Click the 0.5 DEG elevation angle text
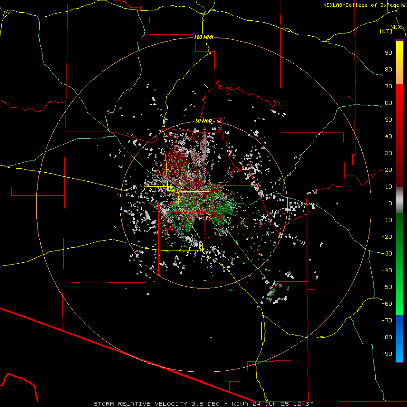The image size is (407, 407). [x=206, y=404]
